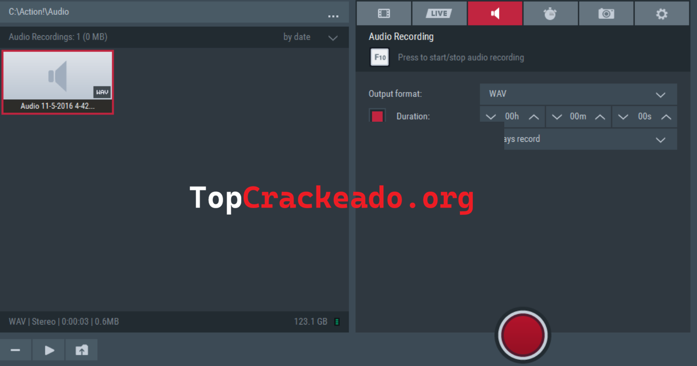
Task: Increase the hours duration value
Action: (534, 117)
